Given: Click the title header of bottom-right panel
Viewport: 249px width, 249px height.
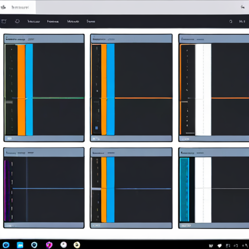Looking at the screenshot, I should coord(214,153).
